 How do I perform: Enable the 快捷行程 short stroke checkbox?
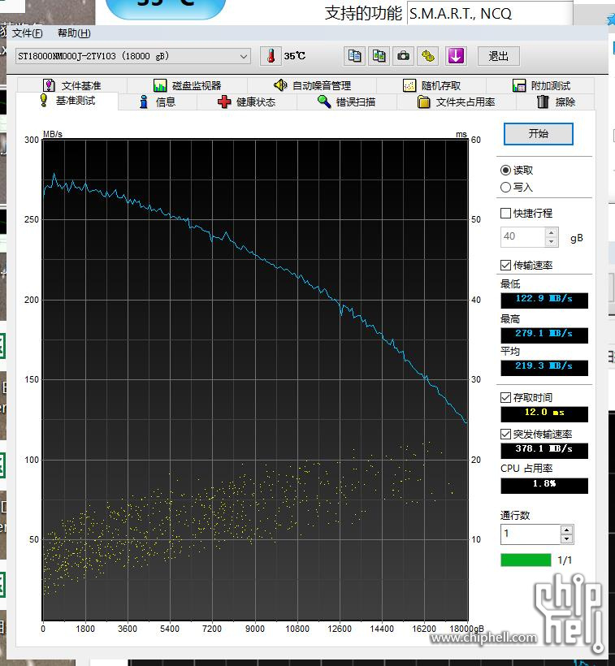click(x=506, y=214)
